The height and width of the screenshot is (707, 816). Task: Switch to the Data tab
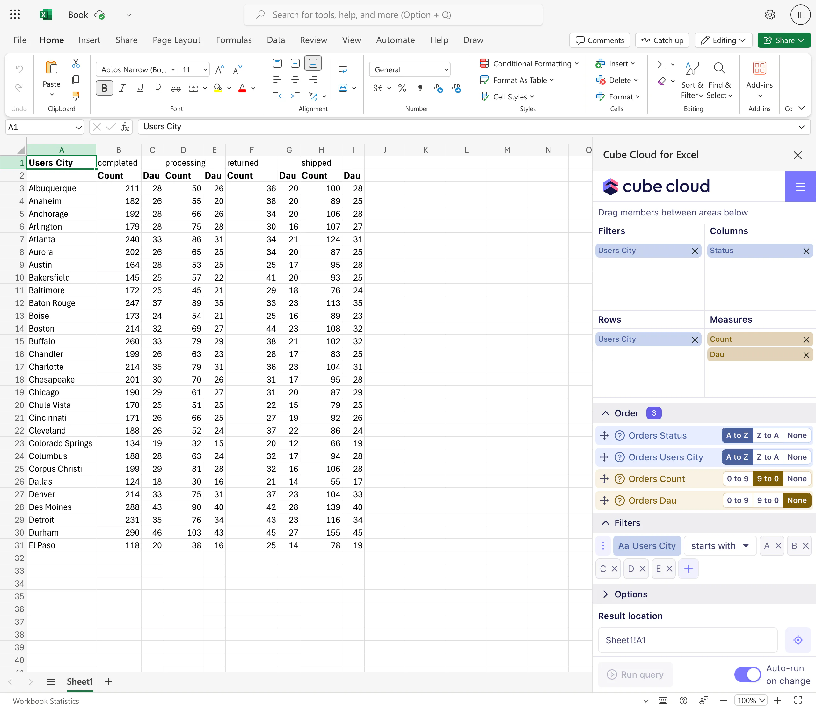click(x=275, y=40)
